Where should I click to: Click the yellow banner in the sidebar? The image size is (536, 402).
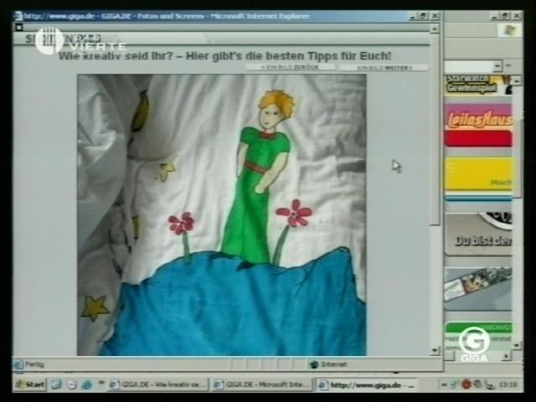[x=478, y=175]
